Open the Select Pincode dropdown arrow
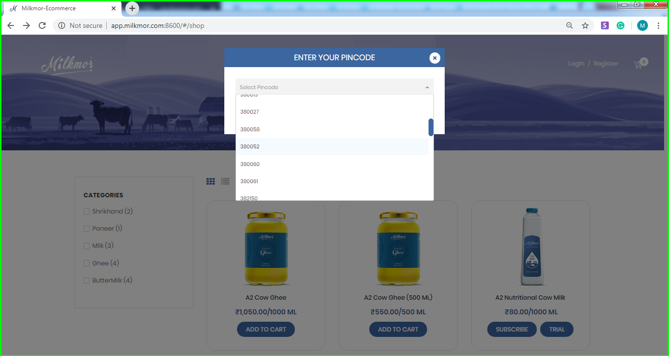Viewport: 669px width, 356px height. point(427,87)
